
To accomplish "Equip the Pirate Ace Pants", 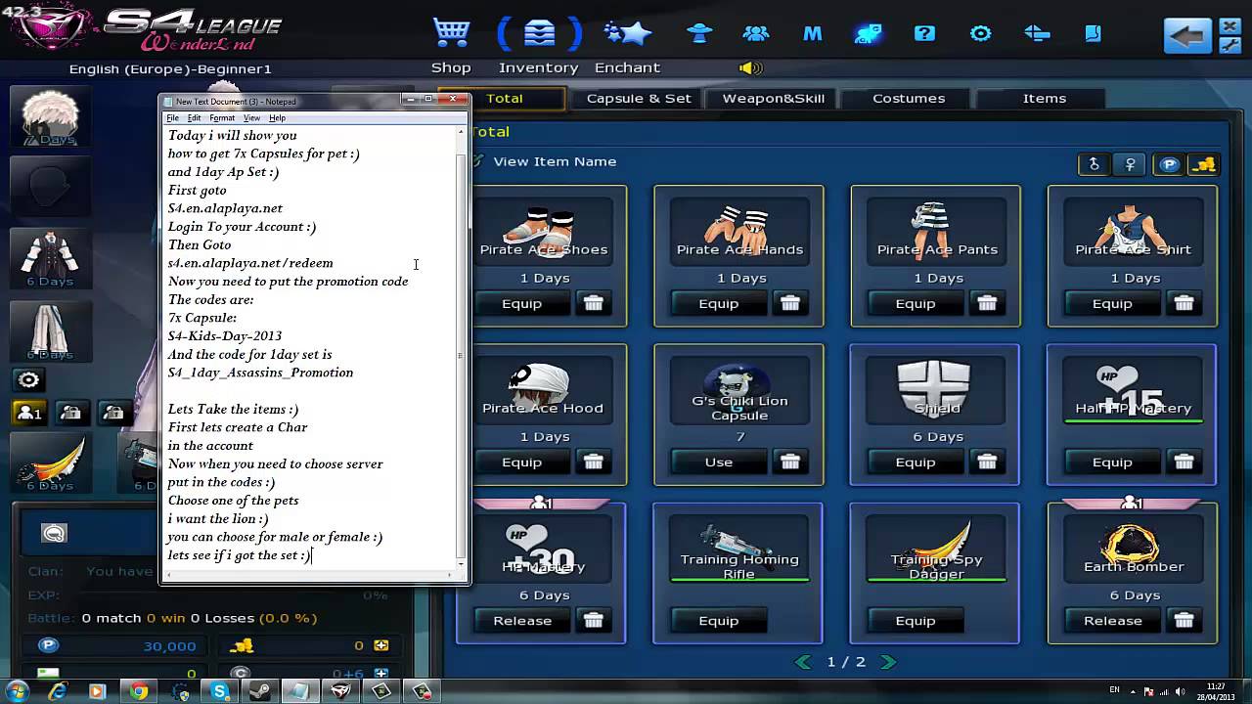I will pos(916,303).
